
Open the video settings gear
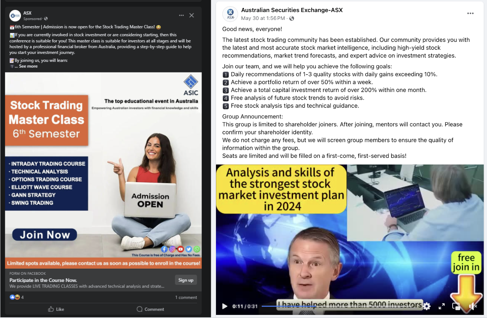(427, 306)
